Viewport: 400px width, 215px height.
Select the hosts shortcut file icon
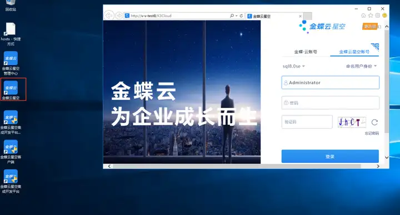11,34
